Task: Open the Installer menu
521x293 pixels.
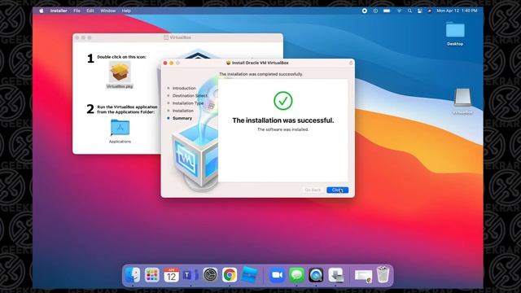Action: 59,11
